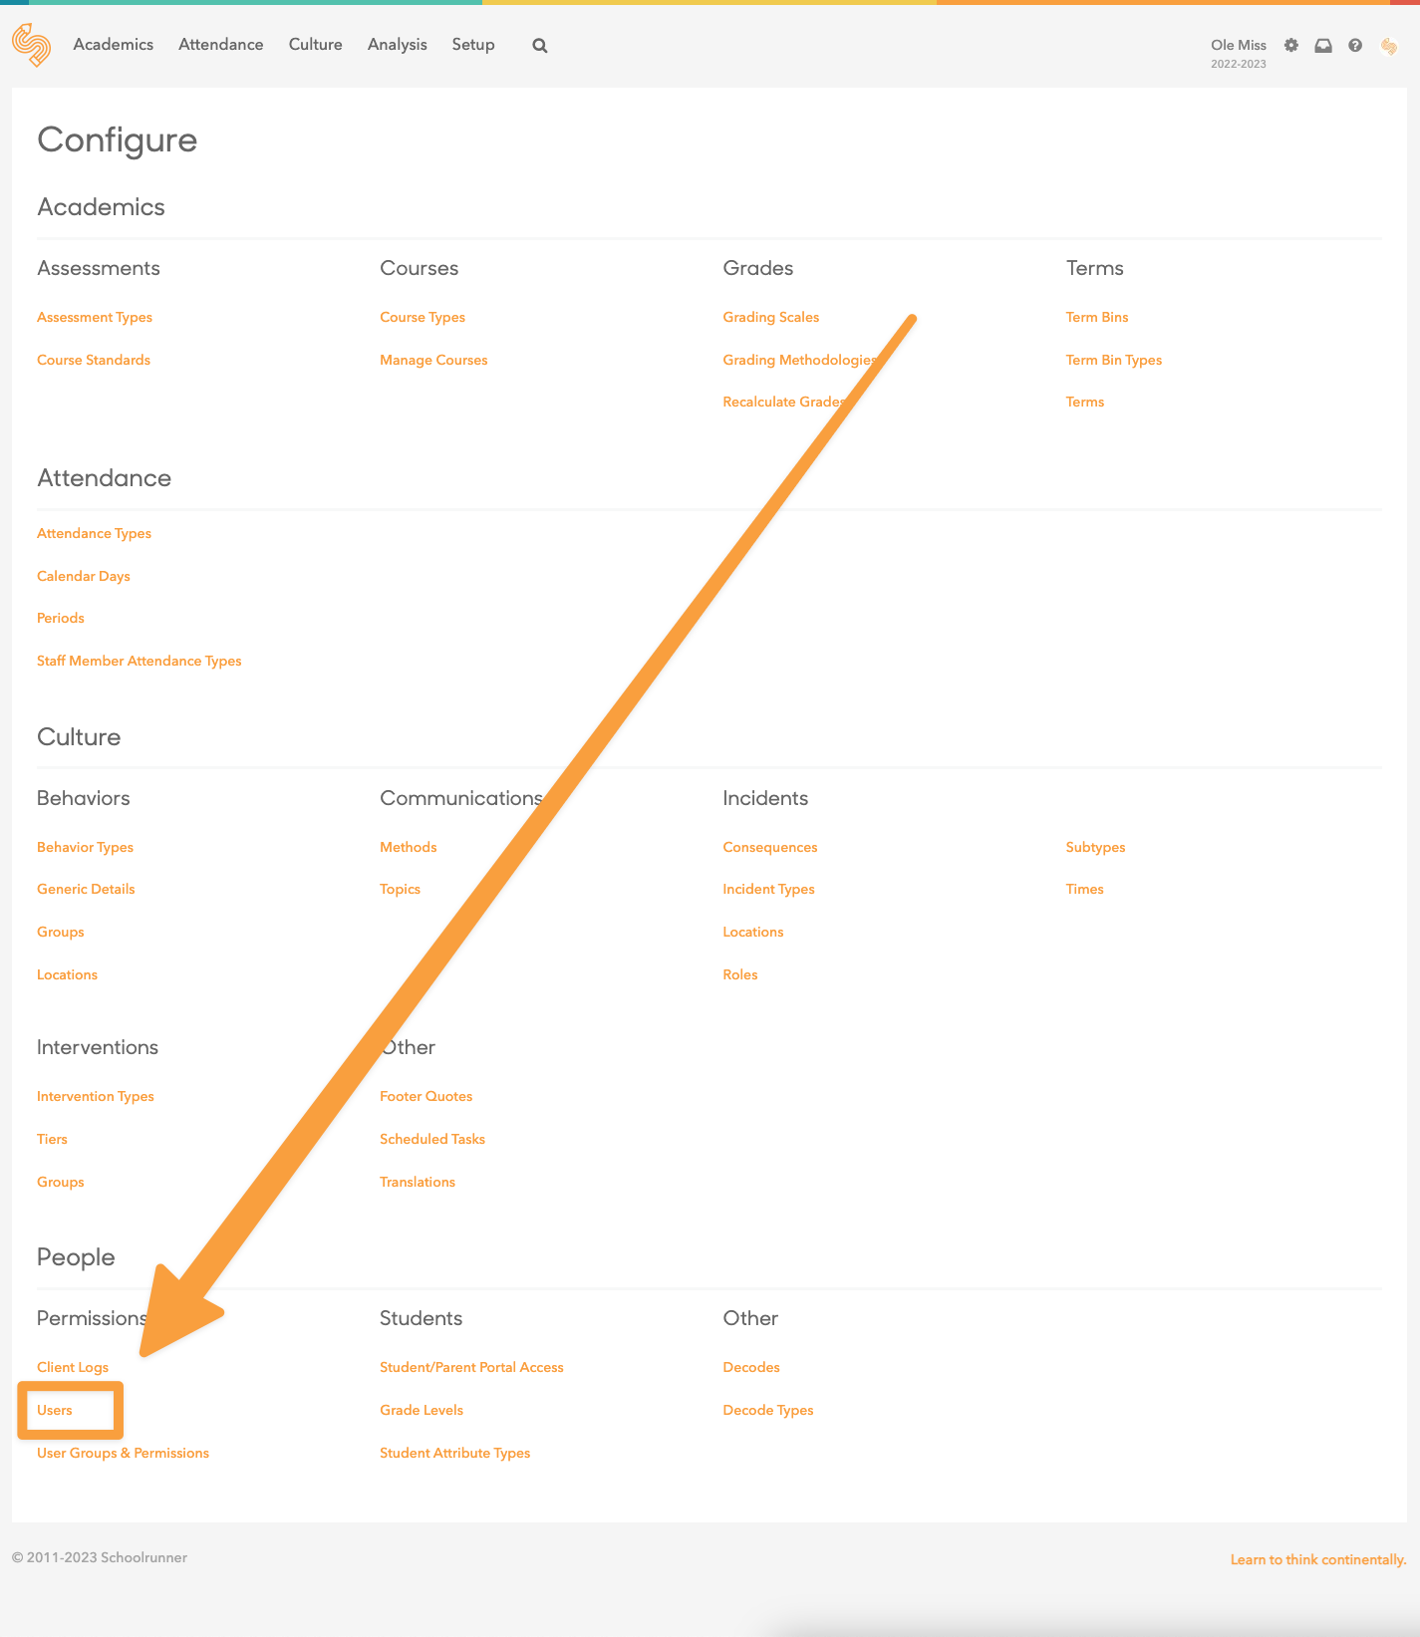This screenshot has width=1420, height=1637.
Task: Expand the Ole Miss school selector
Action: click(x=1238, y=45)
